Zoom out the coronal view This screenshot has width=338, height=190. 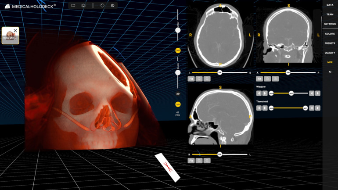[x=267, y=79]
